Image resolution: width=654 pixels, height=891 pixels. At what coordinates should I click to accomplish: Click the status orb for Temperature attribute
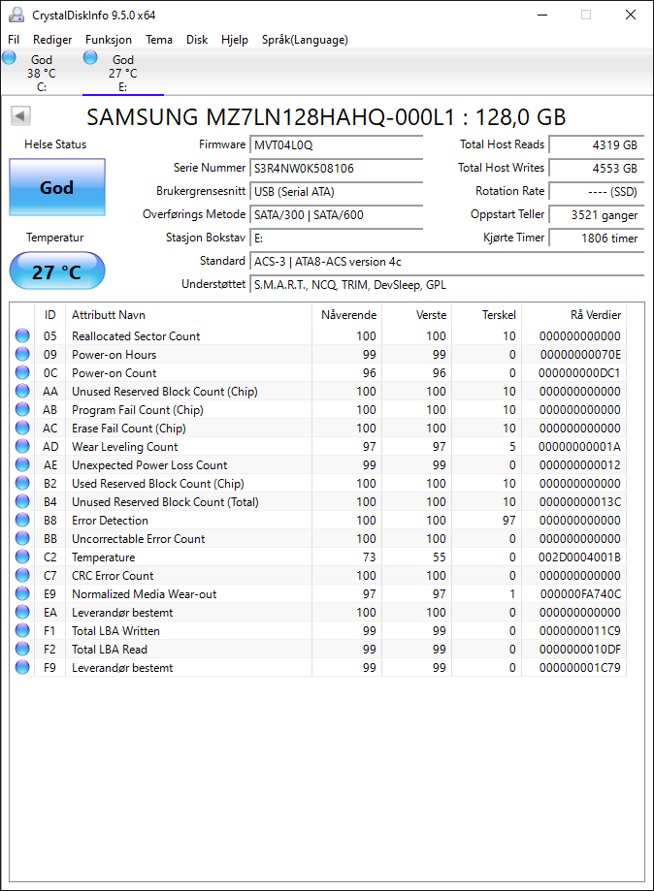(x=22, y=557)
